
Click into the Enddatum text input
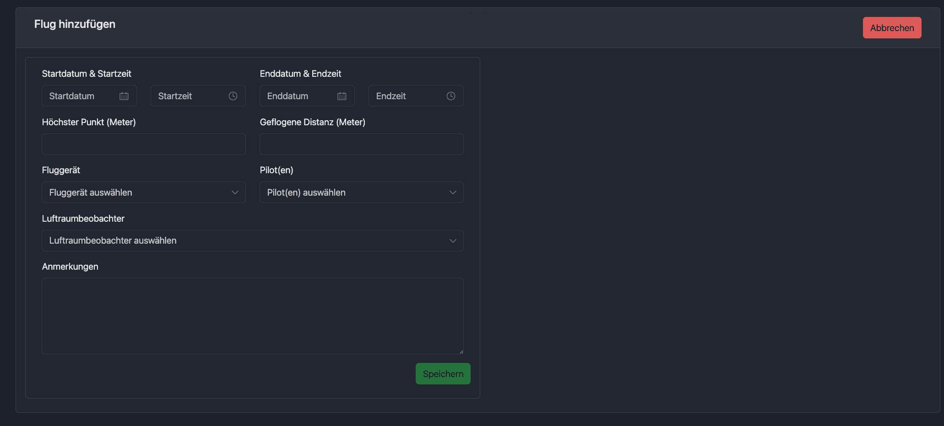tap(298, 96)
